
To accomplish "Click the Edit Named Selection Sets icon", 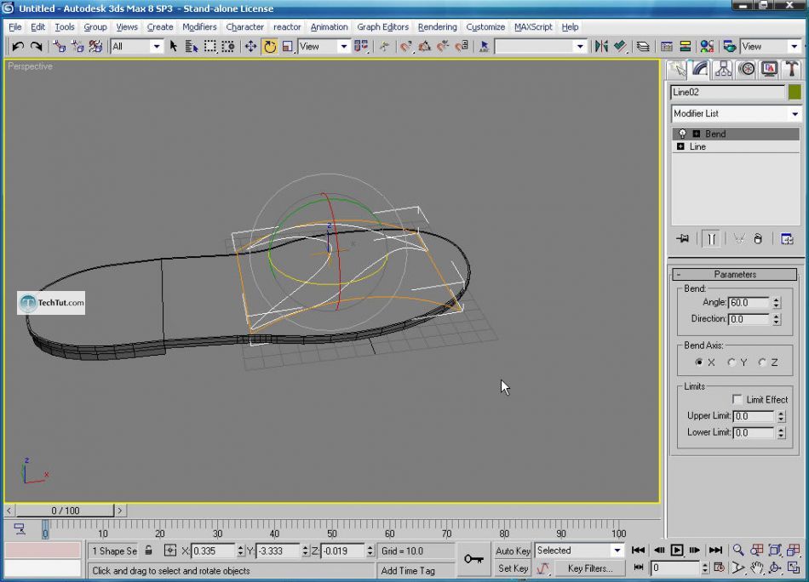I will click(484, 47).
